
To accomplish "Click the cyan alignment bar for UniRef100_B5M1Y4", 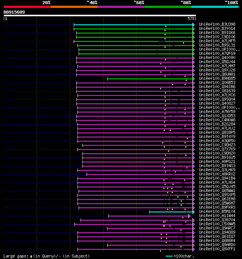I will tap(171, 212).
